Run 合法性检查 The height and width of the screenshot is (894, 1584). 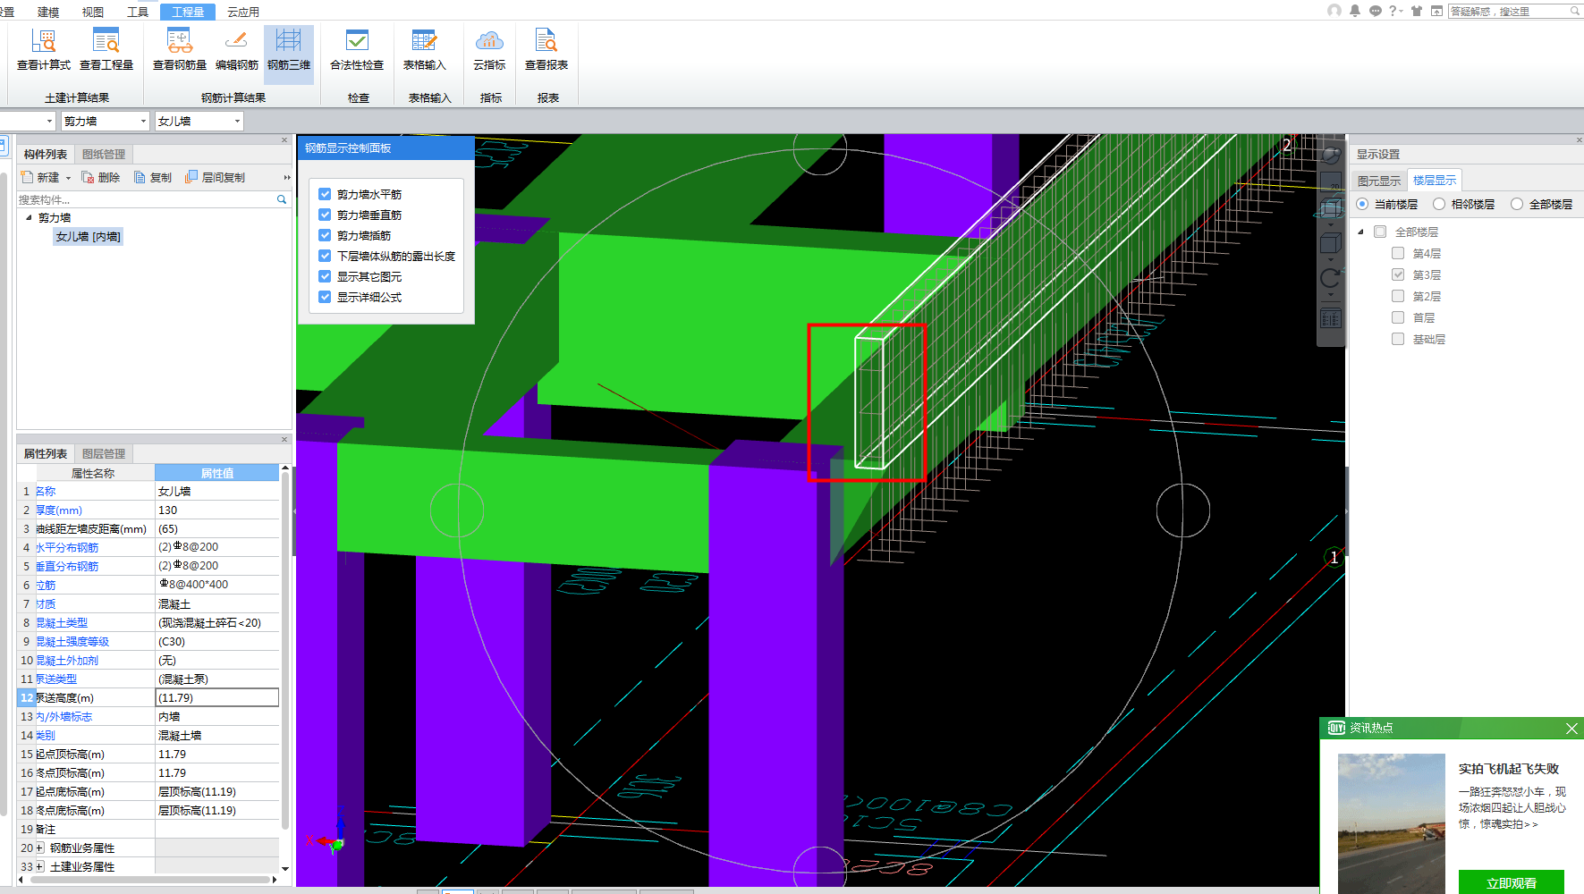[357, 50]
